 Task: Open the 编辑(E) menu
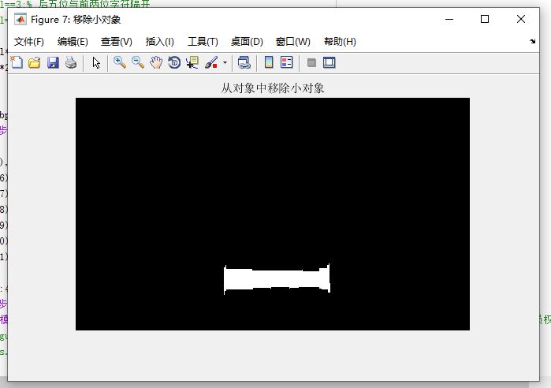[x=73, y=42]
